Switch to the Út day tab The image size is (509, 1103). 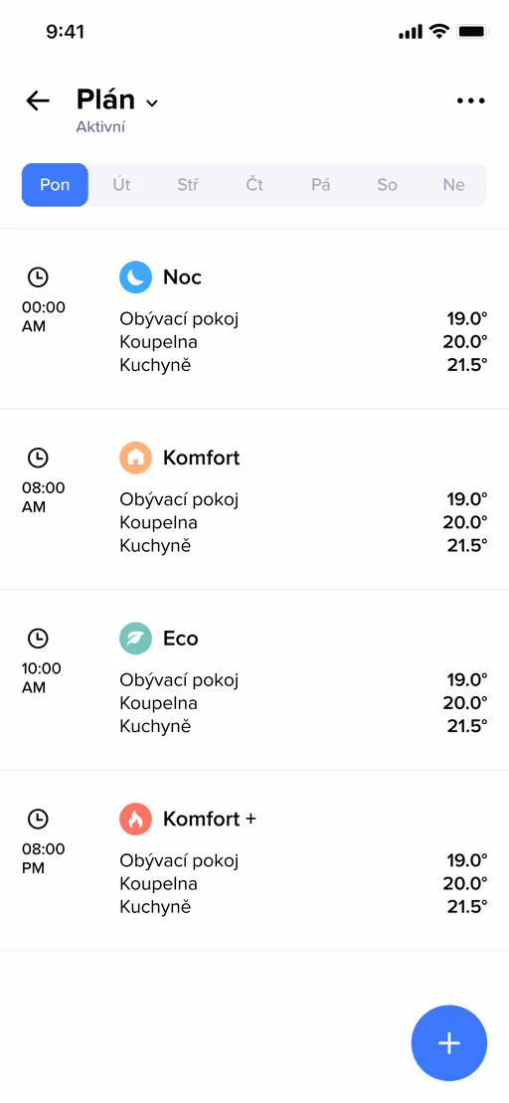coord(121,185)
